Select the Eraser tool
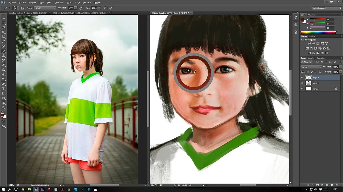The height and width of the screenshot is (192, 343). point(3,65)
